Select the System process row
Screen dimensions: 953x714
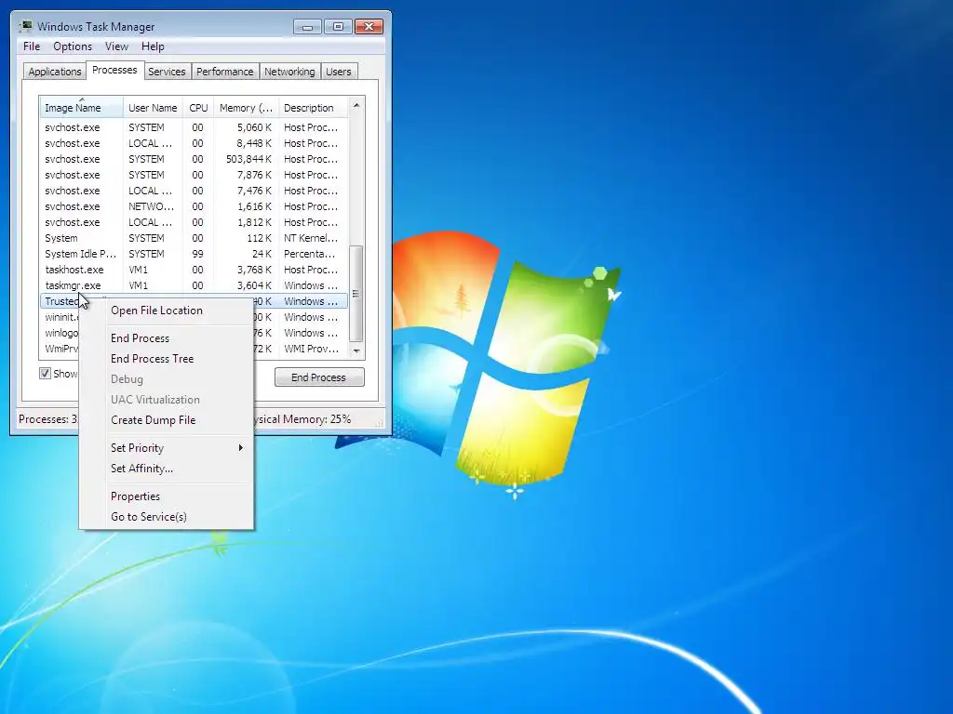[194, 238]
